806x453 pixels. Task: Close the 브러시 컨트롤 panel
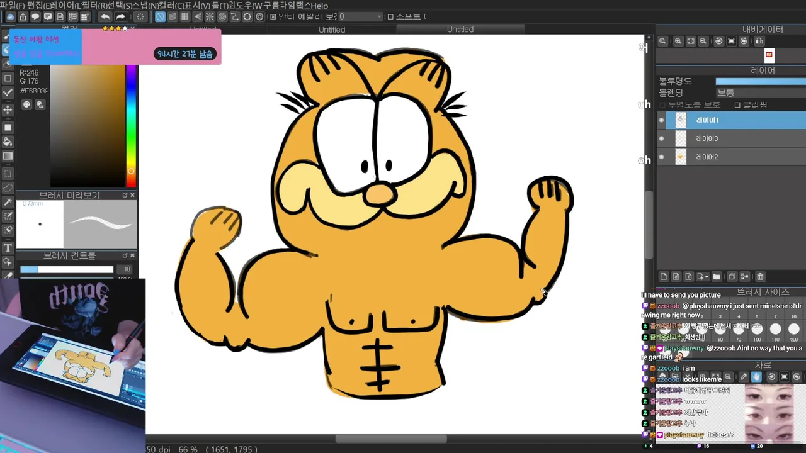click(132, 255)
